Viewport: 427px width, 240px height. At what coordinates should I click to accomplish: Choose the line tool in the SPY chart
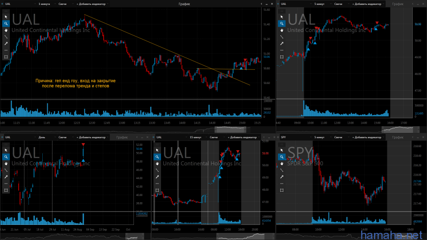point(282,170)
